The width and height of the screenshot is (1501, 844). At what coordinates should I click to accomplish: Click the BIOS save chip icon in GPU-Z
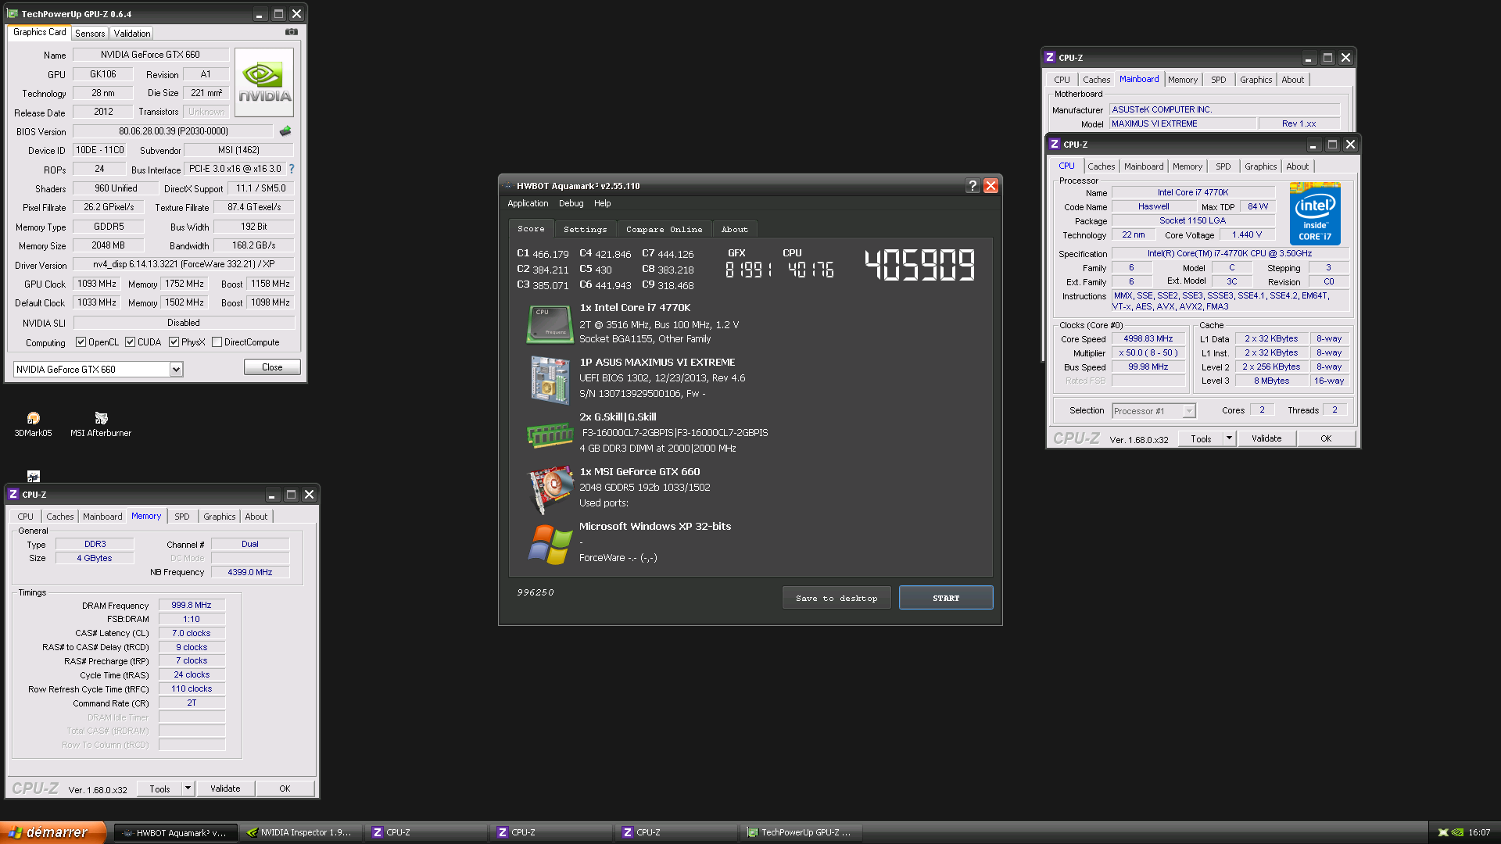tap(285, 131)
